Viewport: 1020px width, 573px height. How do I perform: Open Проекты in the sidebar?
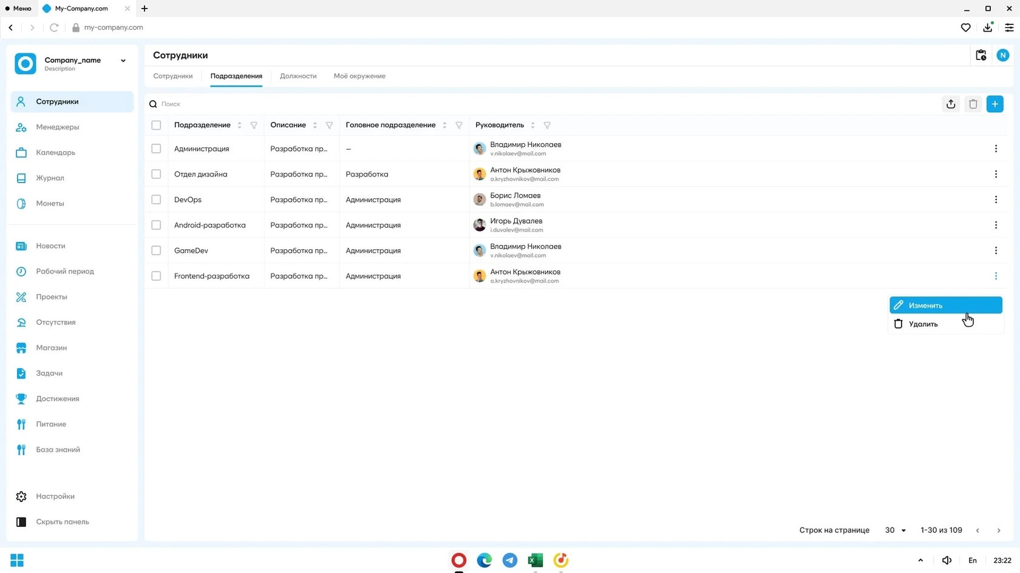click(72, 297)
